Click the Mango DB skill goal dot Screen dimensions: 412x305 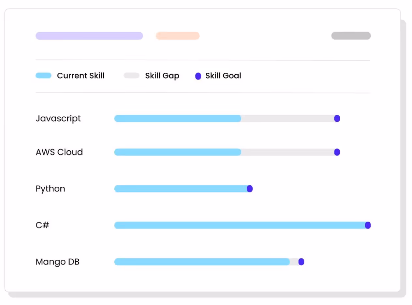click(301, 262)
